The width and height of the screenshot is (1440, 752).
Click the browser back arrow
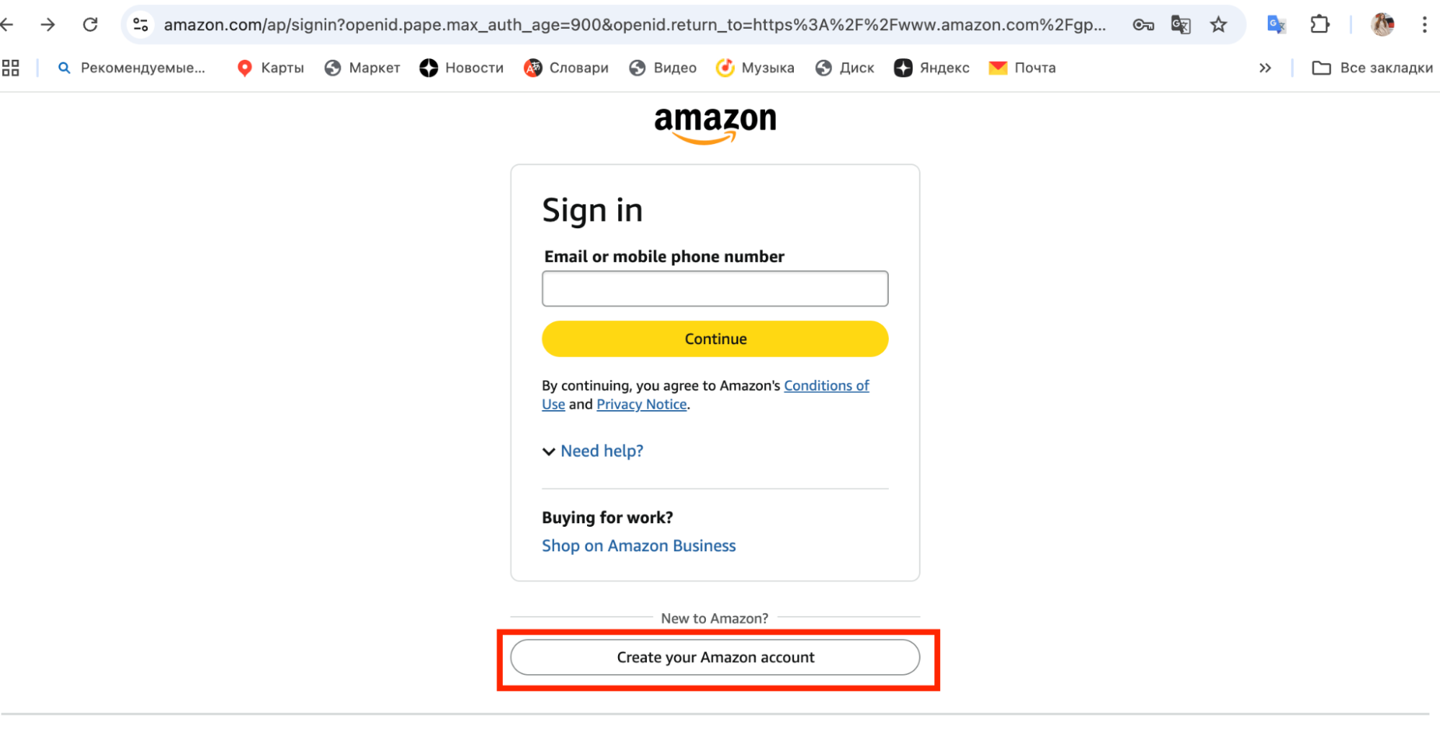coord(7,24)
